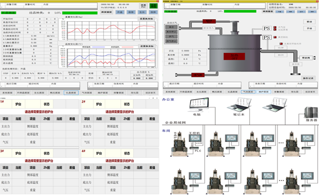Click the 服务器 server tower icon
Screen dimensions: 319x195
tap(309, 112)
